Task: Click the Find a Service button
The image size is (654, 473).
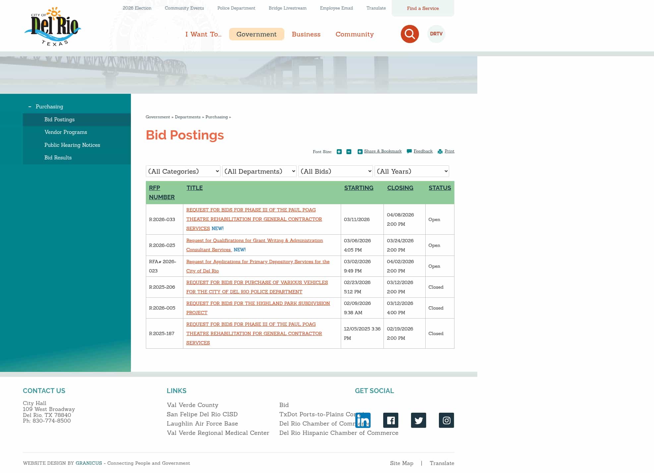Action: click(x=423, y=8)
